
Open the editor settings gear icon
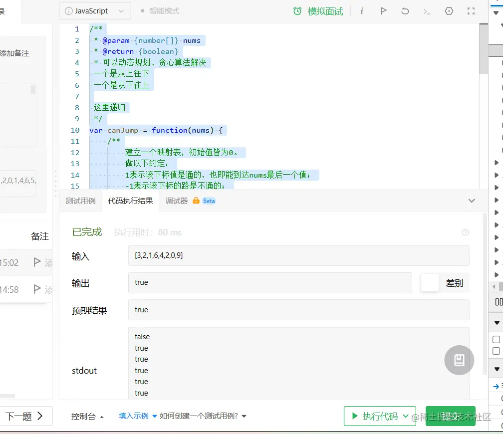coord(449,11)
